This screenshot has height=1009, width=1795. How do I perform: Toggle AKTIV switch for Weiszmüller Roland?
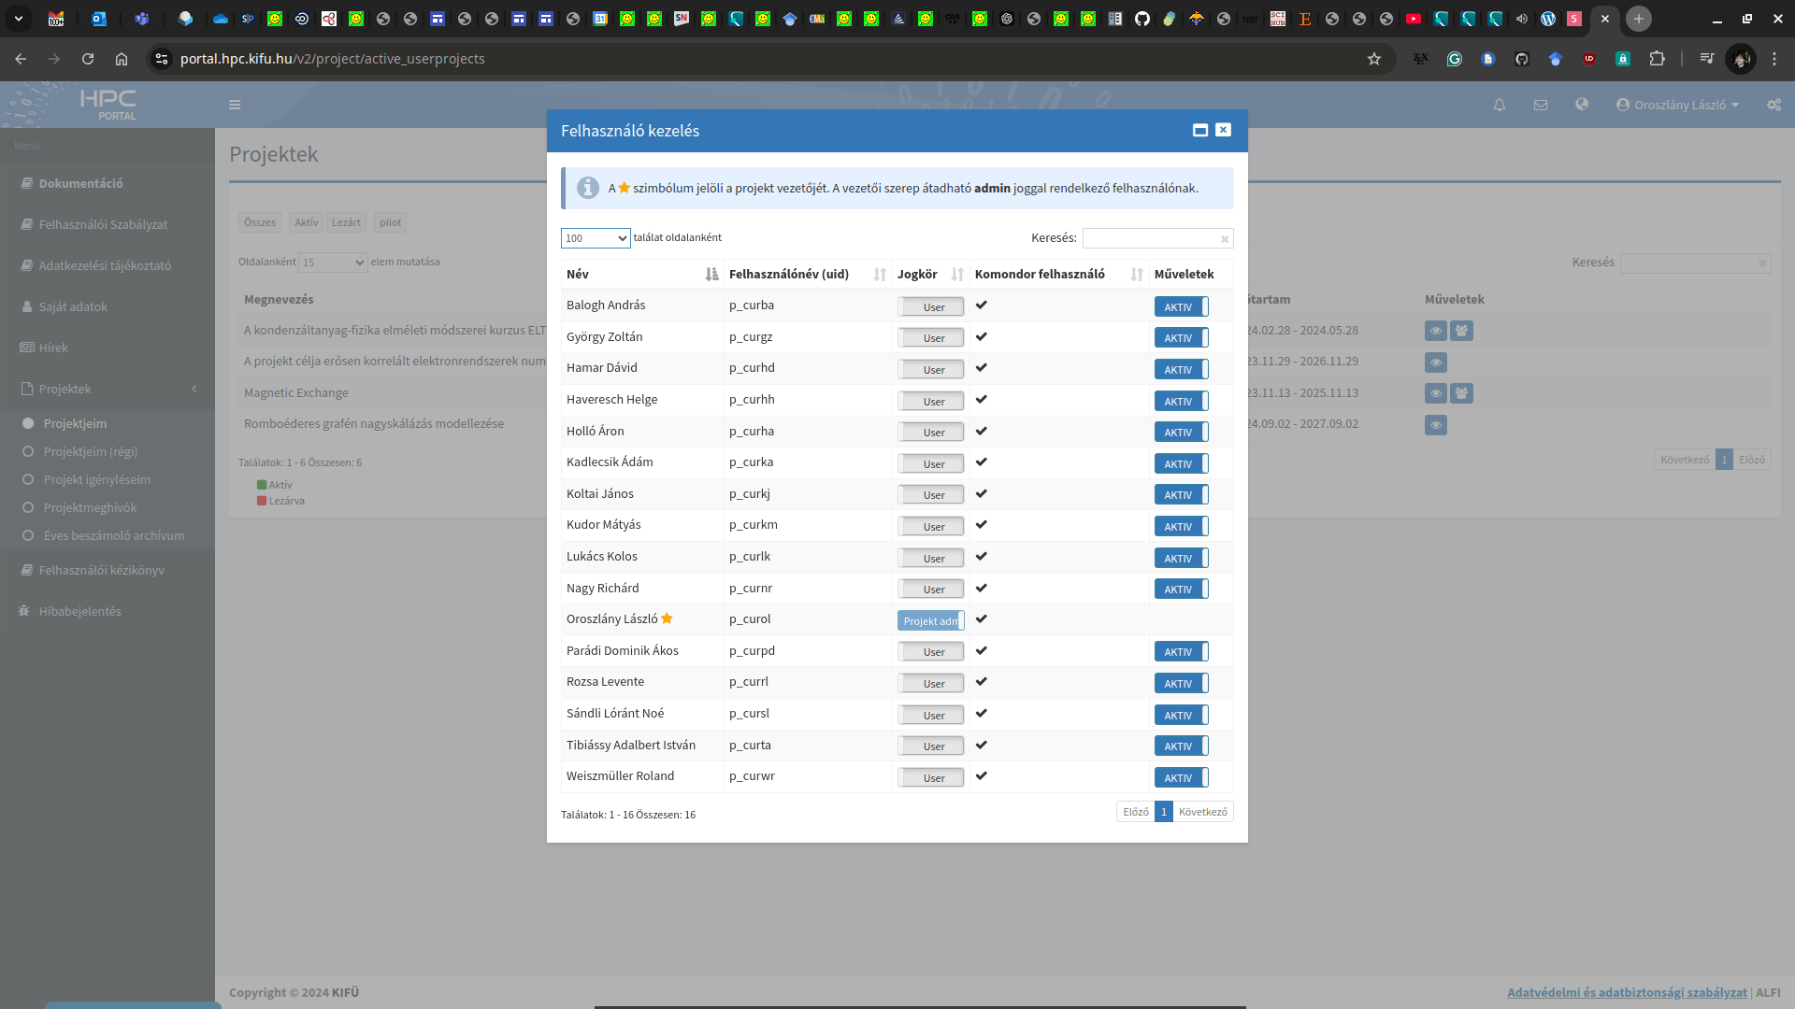tap(1181, 777)
